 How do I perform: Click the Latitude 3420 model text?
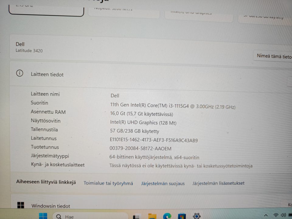29,51
